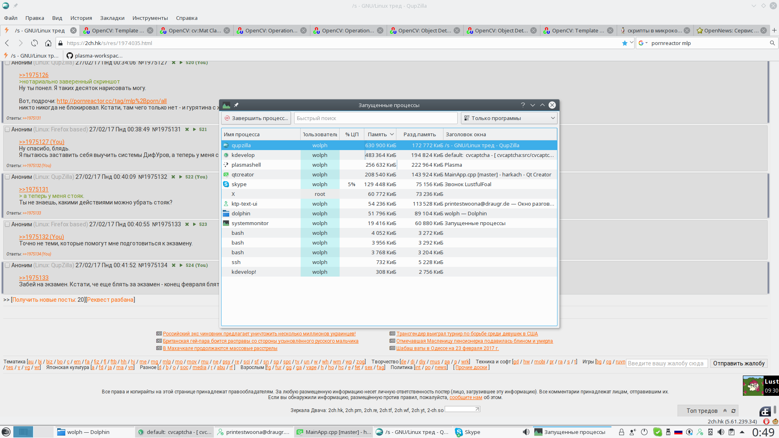The height and width of the screenshot is (438, 779).
Task: Open the Инструменты menu
Action: pos(150,18)
